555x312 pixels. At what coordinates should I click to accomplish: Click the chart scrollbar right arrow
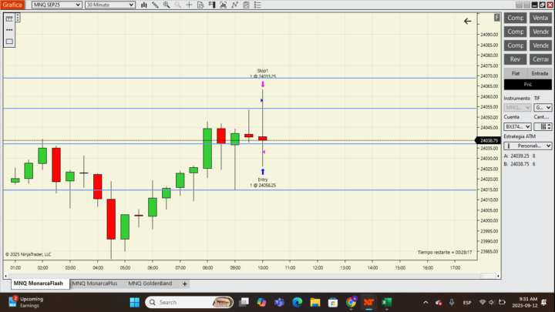499,276
